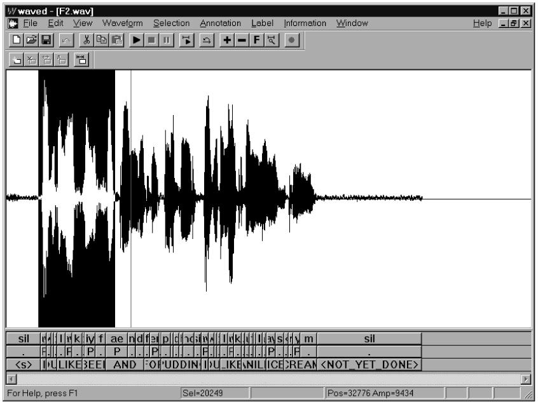
Task: Zoom to the selection
Action: 272,40
